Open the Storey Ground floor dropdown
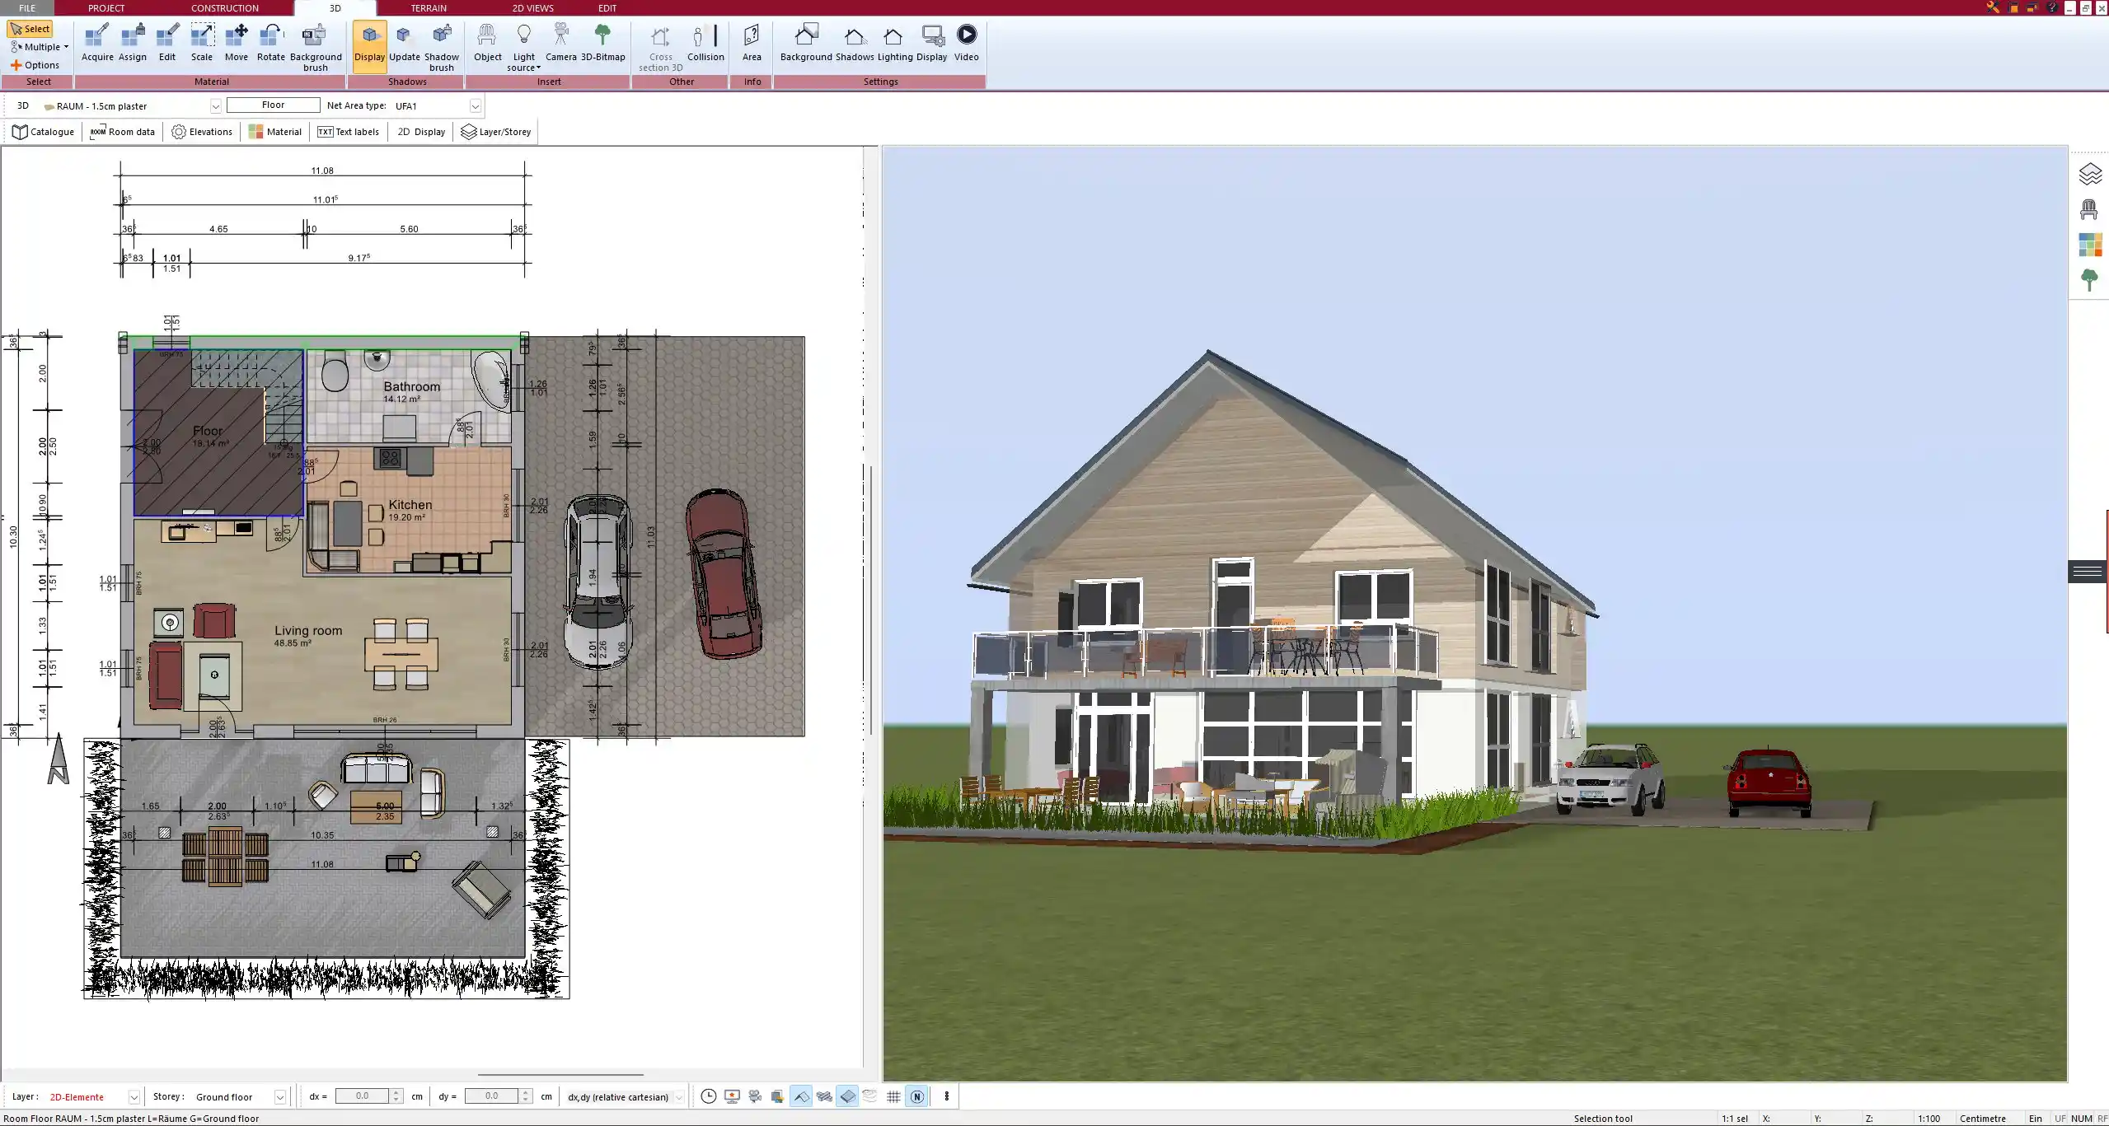The width and height of the screenshot is (2109, 1126). click(x=279, y=1097)
